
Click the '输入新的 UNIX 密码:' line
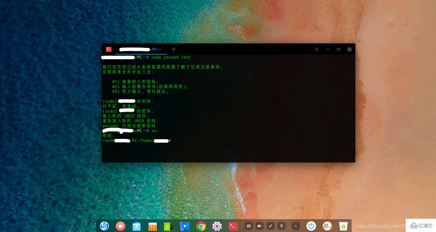click(126, 116)
